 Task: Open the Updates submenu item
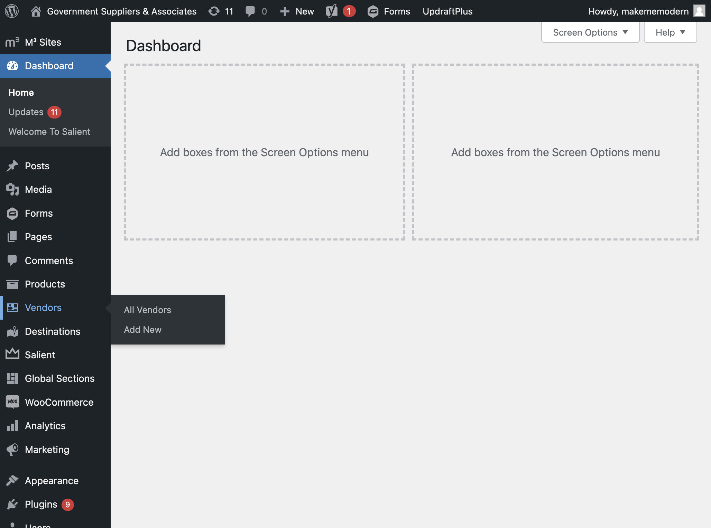point(26,112)
